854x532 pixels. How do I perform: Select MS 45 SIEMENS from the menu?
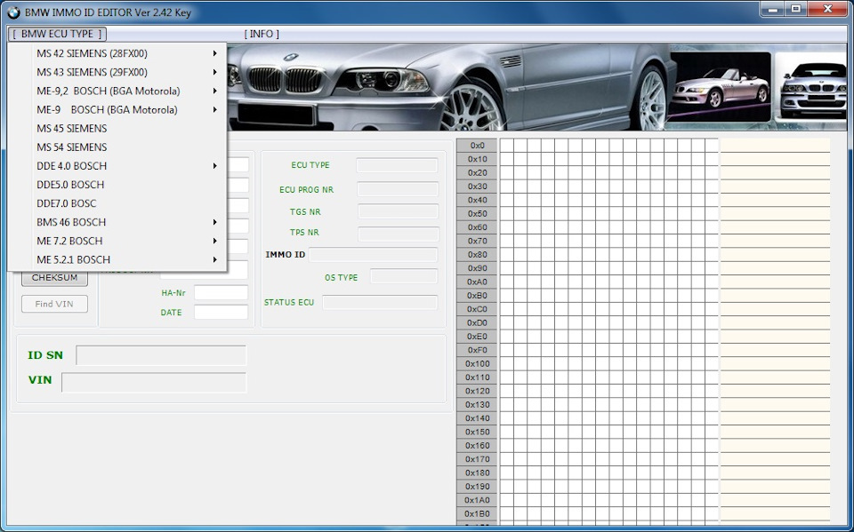tap(72, 129)
